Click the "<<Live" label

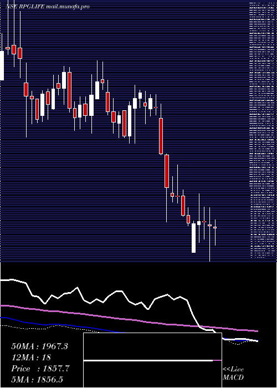coord(233,370)
